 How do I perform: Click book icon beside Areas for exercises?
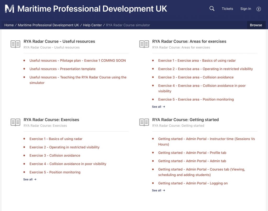point(144,44)
